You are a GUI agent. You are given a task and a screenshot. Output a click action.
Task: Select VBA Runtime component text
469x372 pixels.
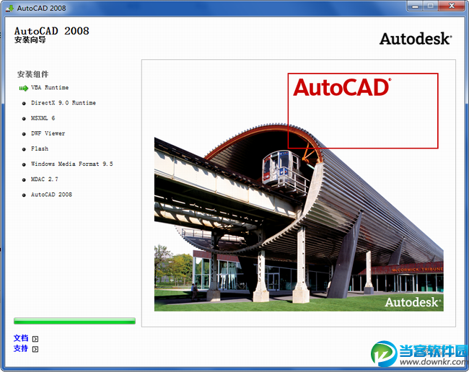(50, 87)
